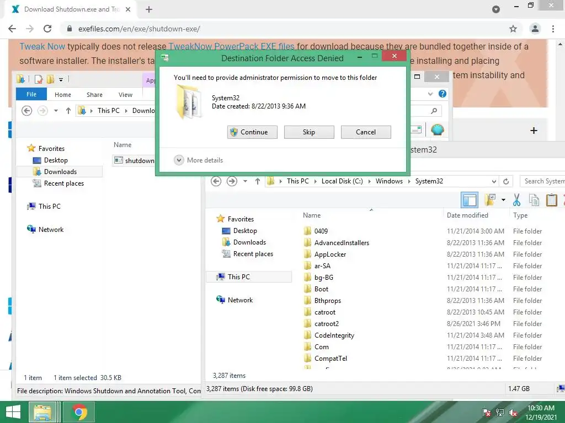Cancel the move in the Access Denied dialog
565x423 pixels.
(x=366, y=132)
